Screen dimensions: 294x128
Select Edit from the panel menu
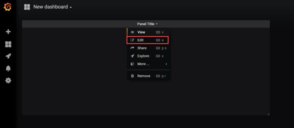[148, 40]
